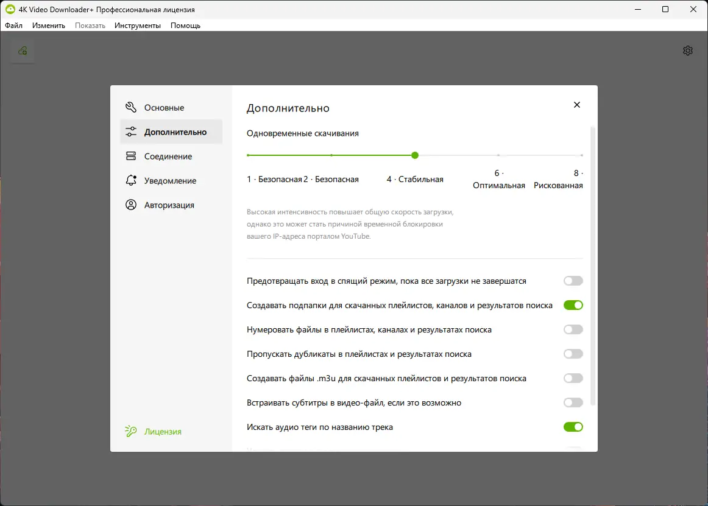708x506 pixels.
Task: Enable preventing sleep mode during downloads
Action: click(573, 281)
